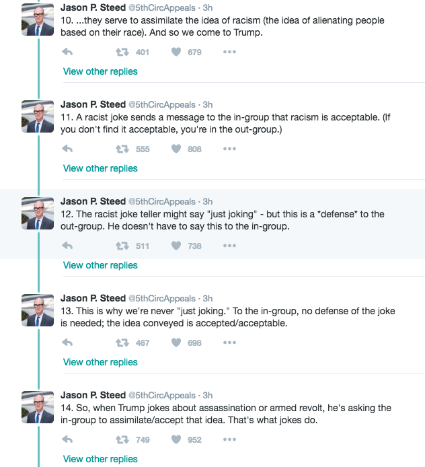Screen dimensions: 425x467
Task: Like tweet 12 with 738 likes
Action: click(x=176, y=246)
